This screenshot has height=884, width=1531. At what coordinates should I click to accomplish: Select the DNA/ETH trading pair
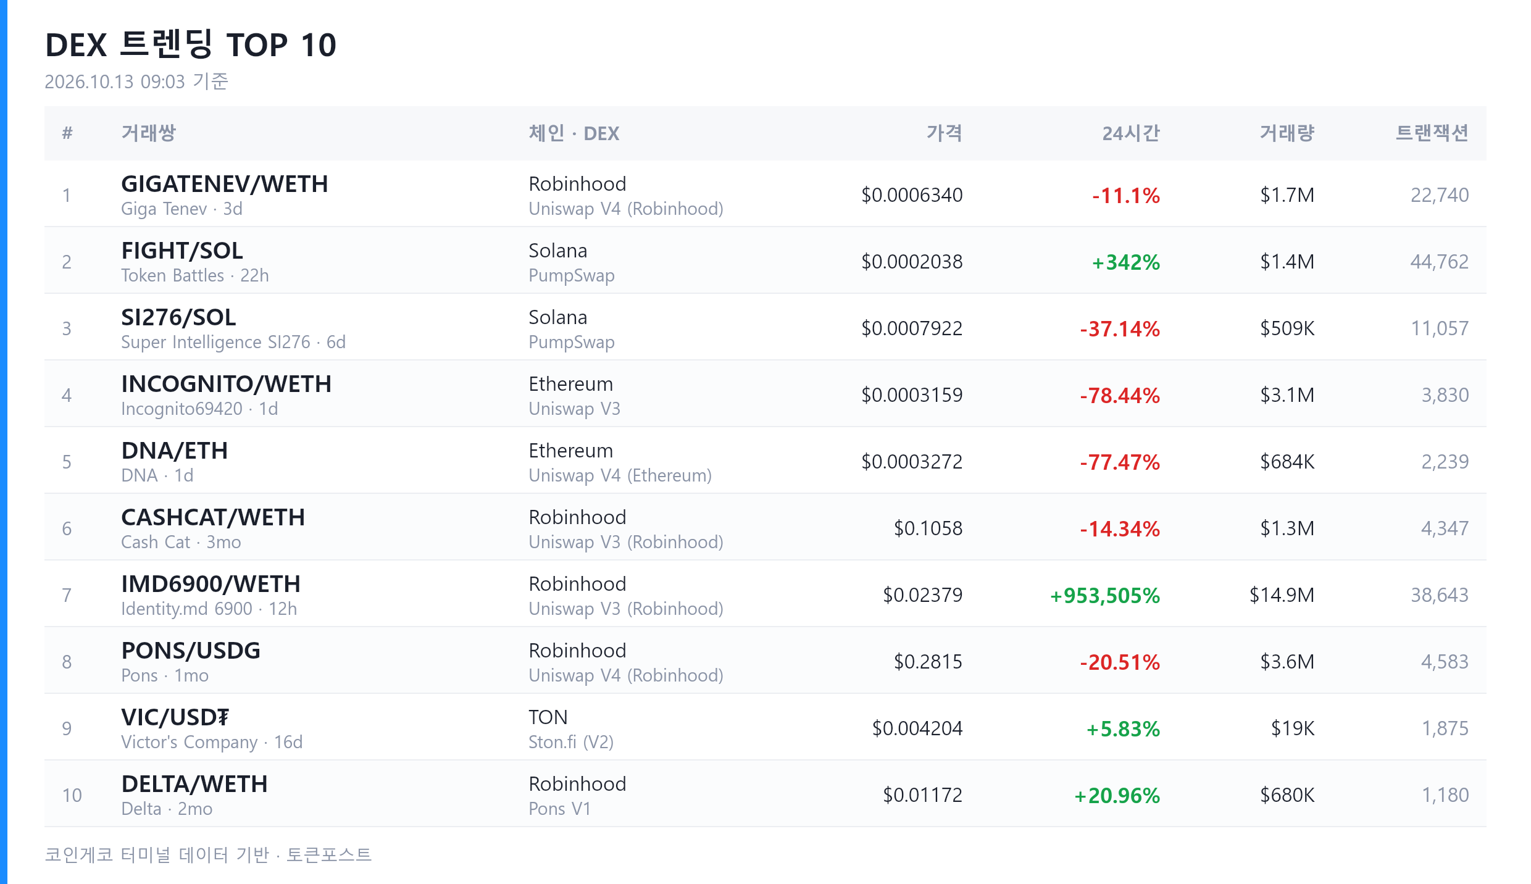(175, 451)
